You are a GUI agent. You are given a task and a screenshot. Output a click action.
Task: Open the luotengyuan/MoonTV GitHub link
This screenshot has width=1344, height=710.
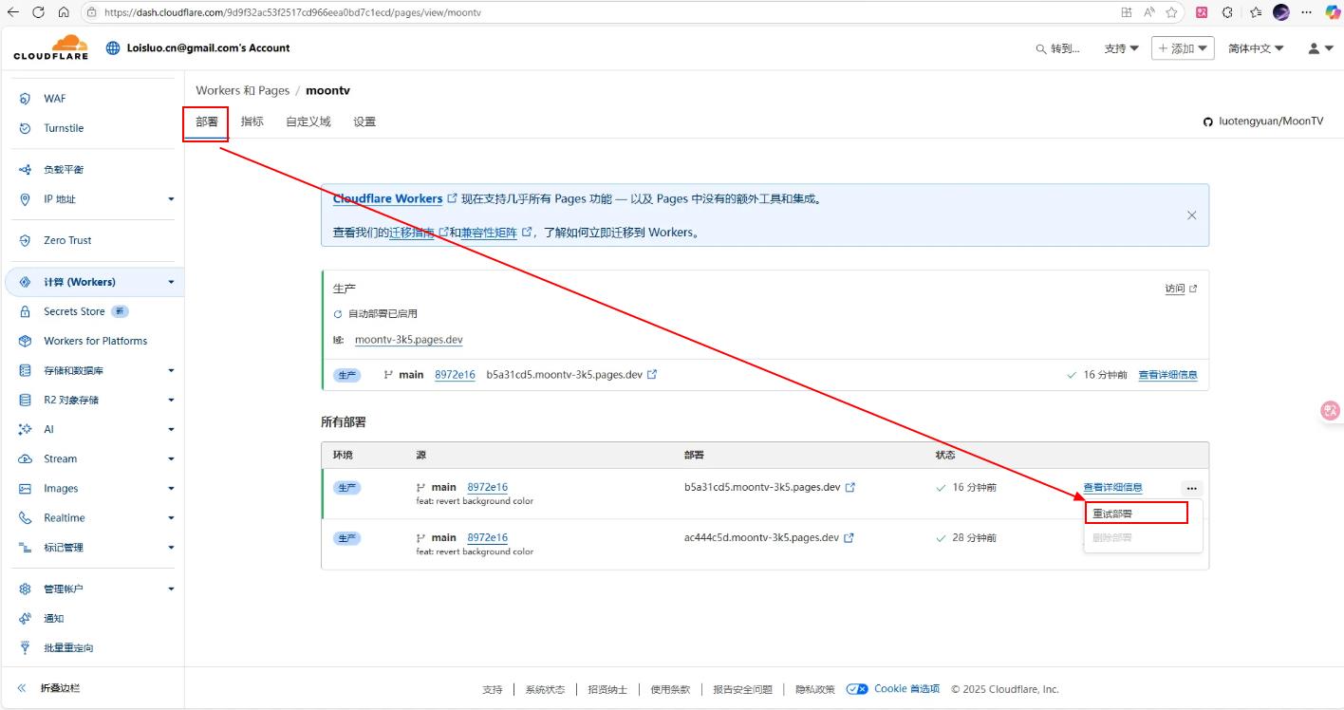click(1263, 121)
